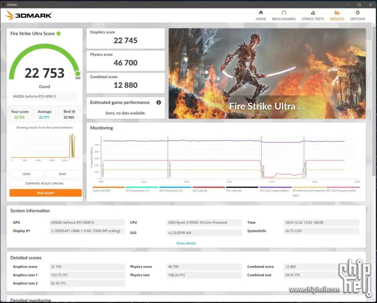The width and height of the screenshot is (377, 303).
Task: Click the Good rating label under the score
Action: click(x=45, y=87)
